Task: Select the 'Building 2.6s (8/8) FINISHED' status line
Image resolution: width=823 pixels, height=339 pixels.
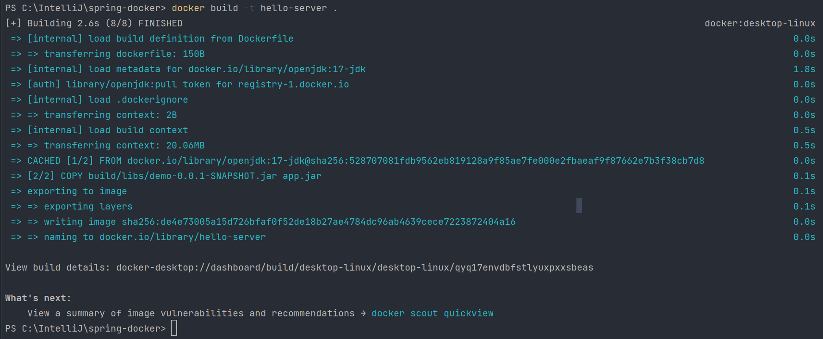Action: tap(94, 24)
